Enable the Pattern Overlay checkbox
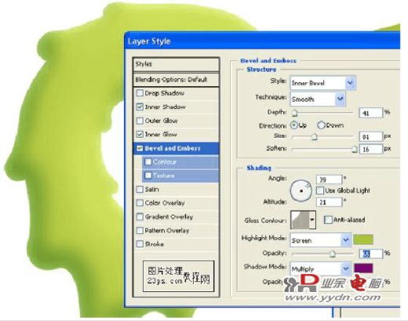Image resolution: width=408 pixels, height=321 pixels. pos(140,230)
